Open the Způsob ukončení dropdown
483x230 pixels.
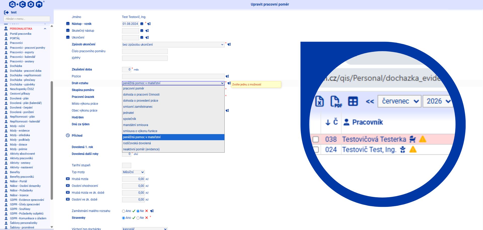tap(173, 45)
